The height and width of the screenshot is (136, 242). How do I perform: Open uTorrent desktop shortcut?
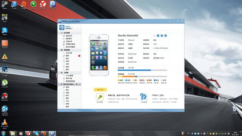coord(5,83)
